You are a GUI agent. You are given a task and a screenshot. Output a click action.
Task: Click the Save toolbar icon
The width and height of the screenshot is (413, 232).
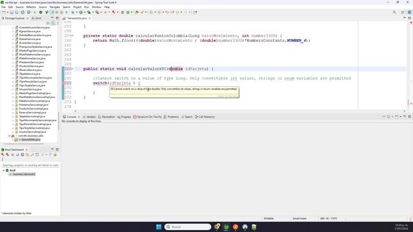pos(12,12)
